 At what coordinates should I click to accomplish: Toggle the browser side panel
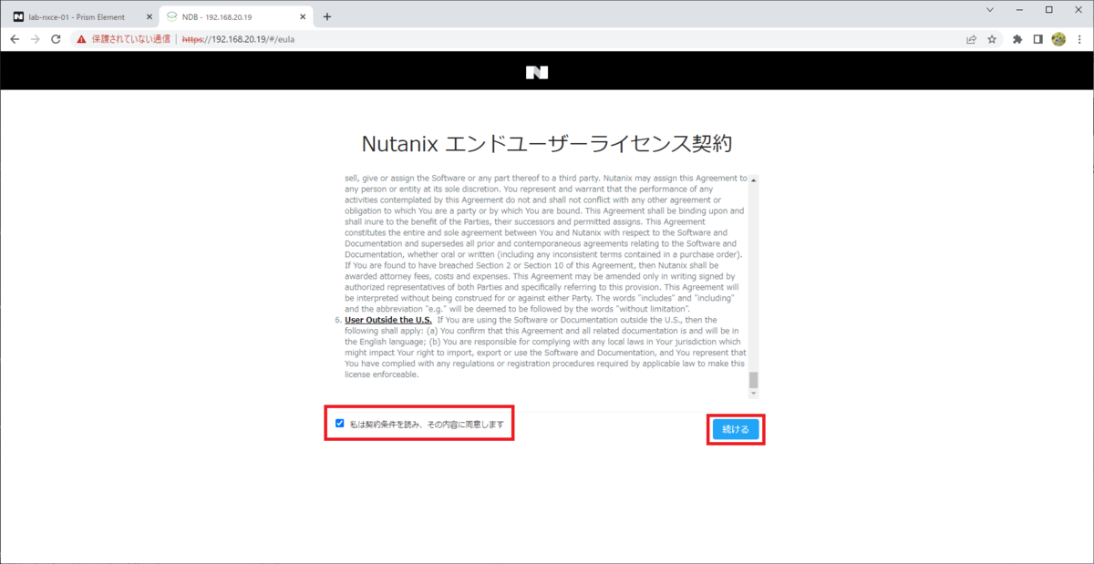click(1037, 39)
